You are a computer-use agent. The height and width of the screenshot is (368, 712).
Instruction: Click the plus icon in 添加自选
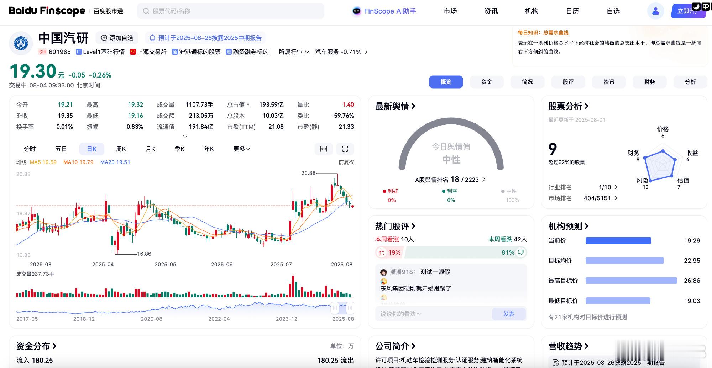104,38
